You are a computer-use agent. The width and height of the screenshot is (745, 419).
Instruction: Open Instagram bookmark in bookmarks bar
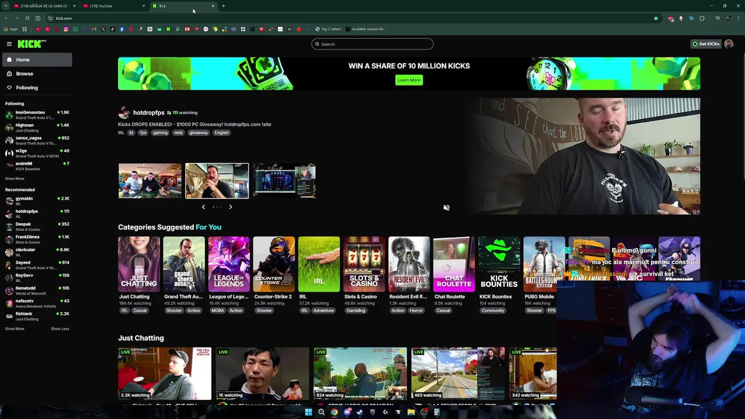point(66,29)
